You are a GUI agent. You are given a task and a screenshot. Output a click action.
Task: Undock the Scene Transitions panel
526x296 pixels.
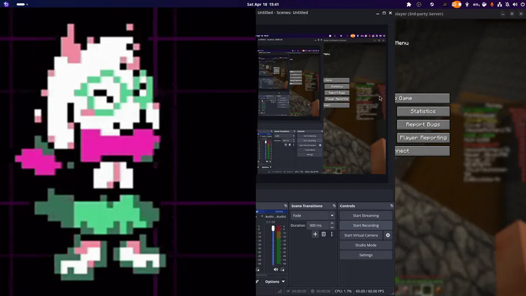click(x=334, y=206)
